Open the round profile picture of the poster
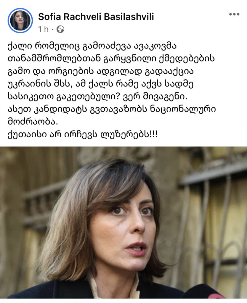 pyautogui.click(x=20, y=20)
